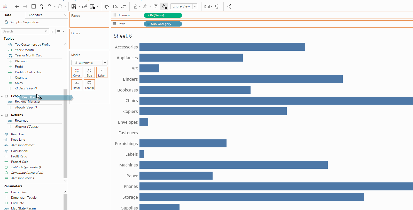
Task: Clear the sheet
Action: pyautogui.click(x=92, y=6)
